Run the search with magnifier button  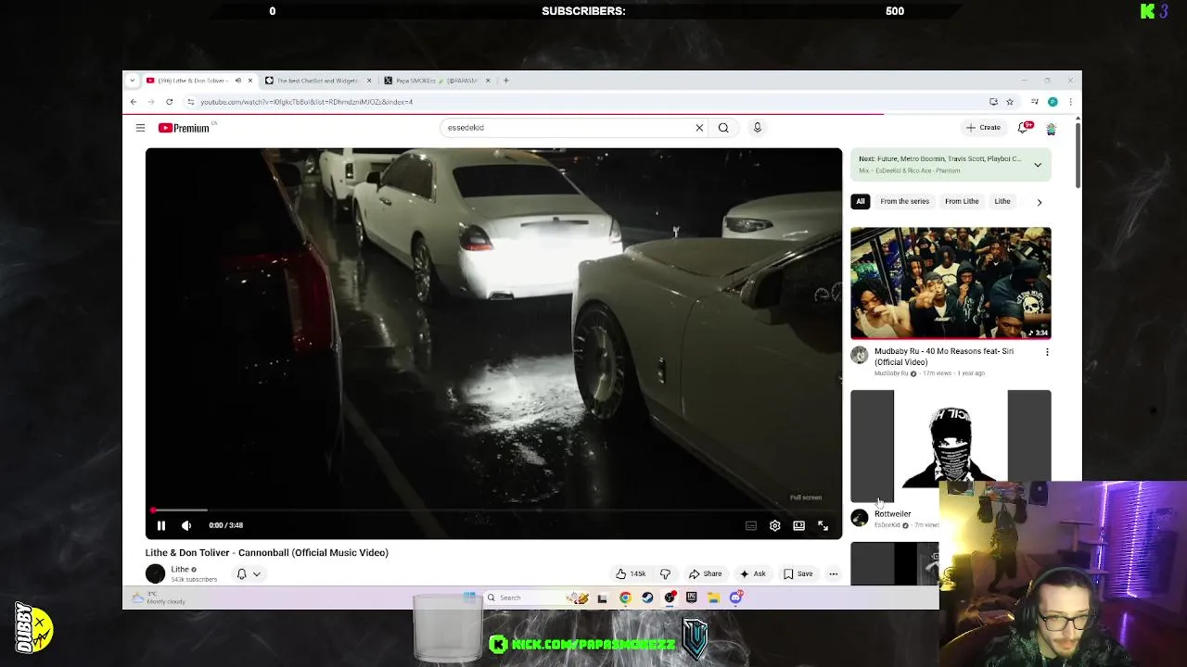(x=723, y=128)
